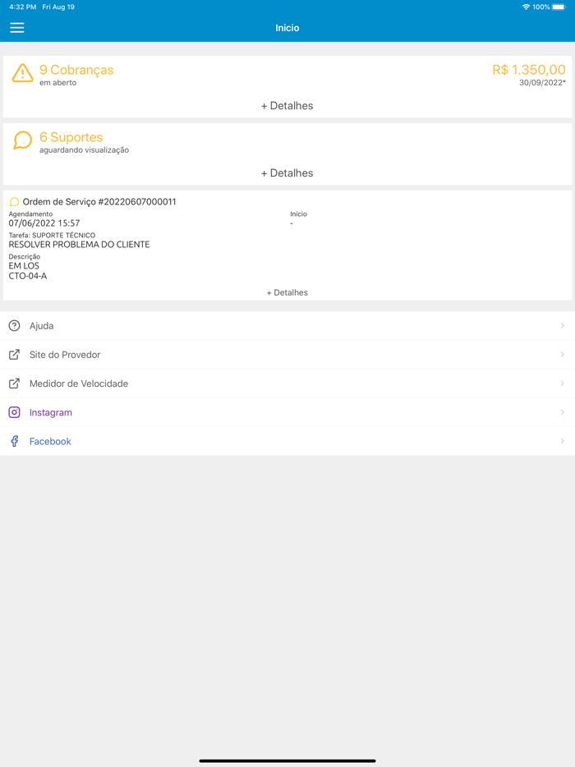Select the Instagram icon

(x=14, y=412)
